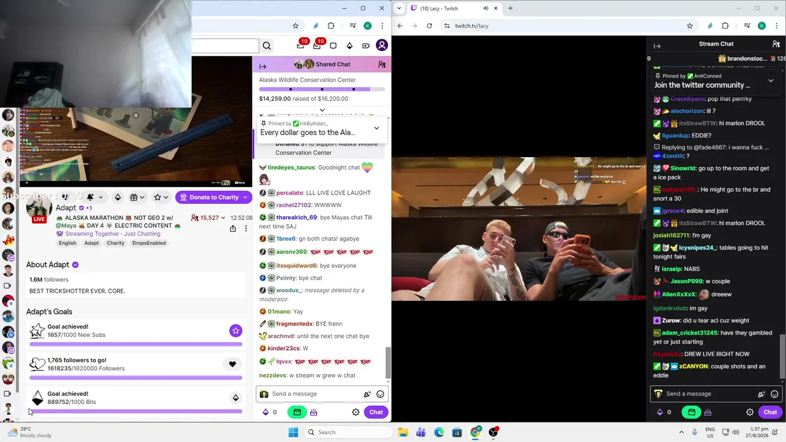Open the Windows Start menu
786x442 pixels.
click(x=293, y=432)
